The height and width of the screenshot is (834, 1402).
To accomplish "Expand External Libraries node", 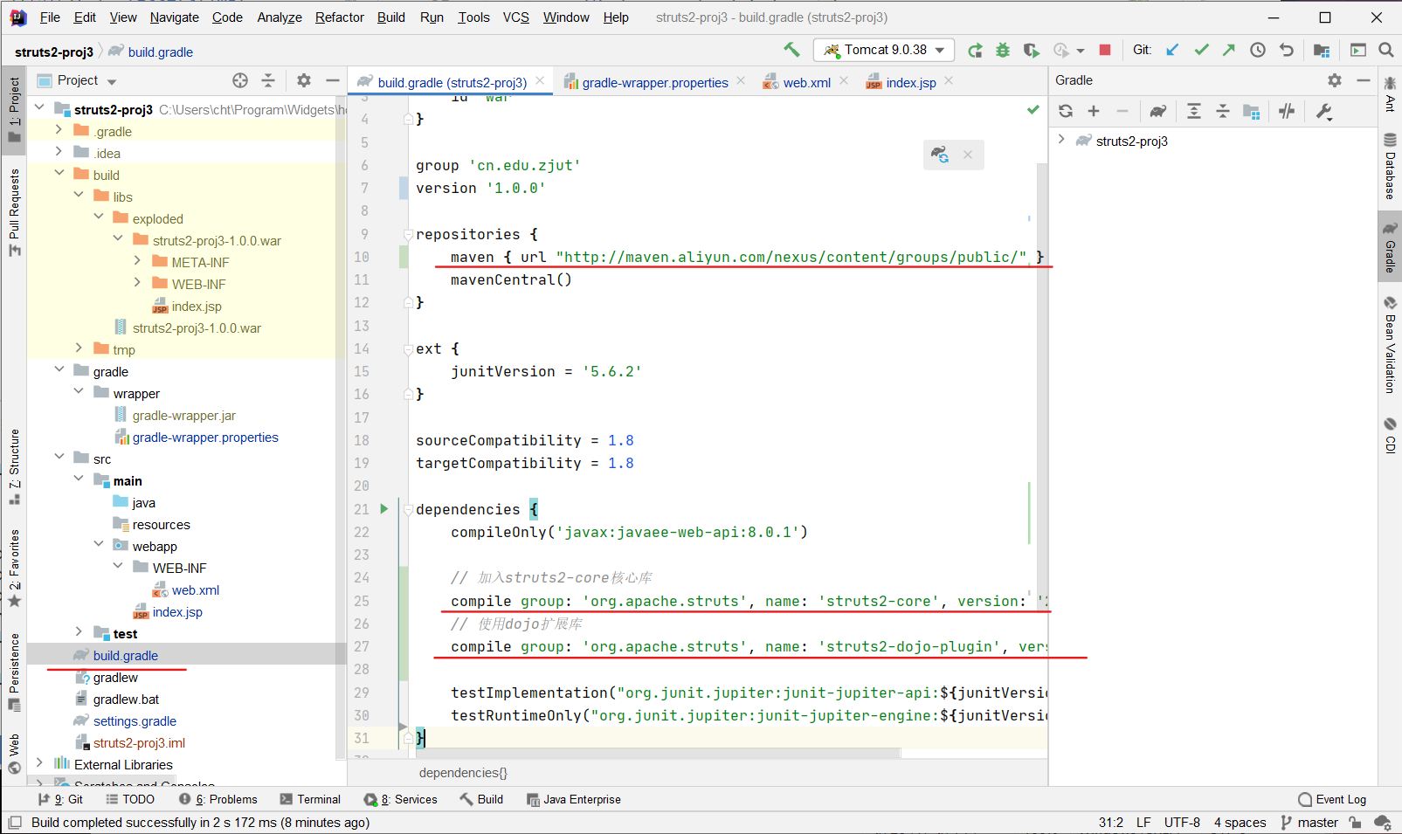I will [x=39, y=763].
